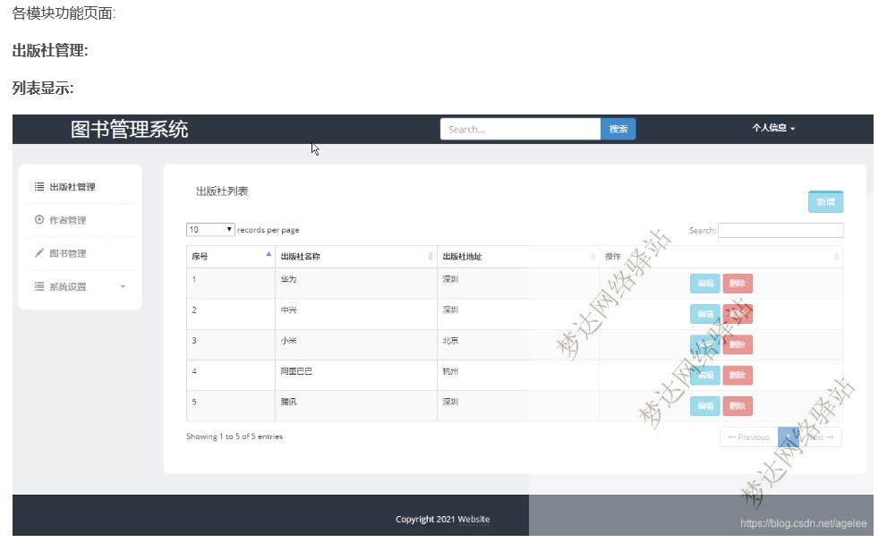Sort by 出版社地址 column header
The height and width of the screenshot is (551, 887).
[518, 257]
